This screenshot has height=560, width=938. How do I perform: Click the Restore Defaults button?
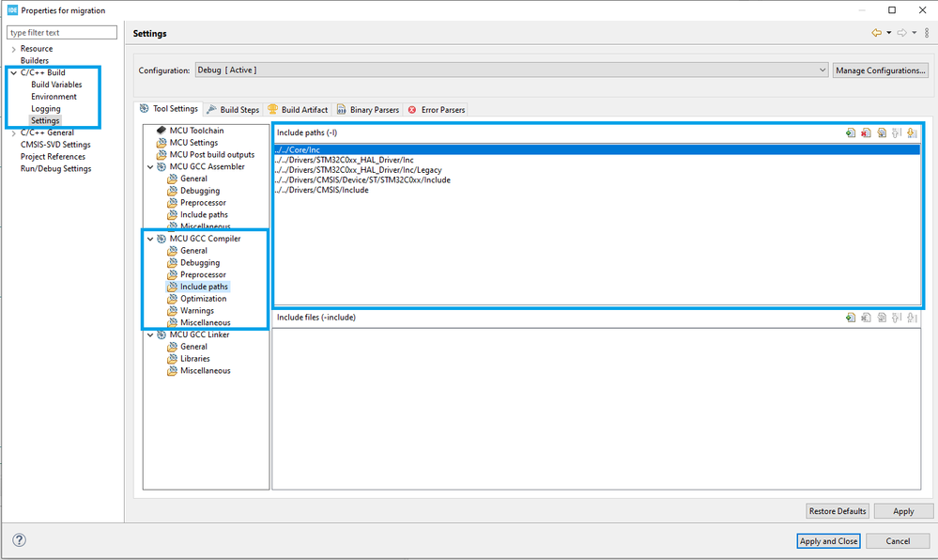tap(838, 511)
